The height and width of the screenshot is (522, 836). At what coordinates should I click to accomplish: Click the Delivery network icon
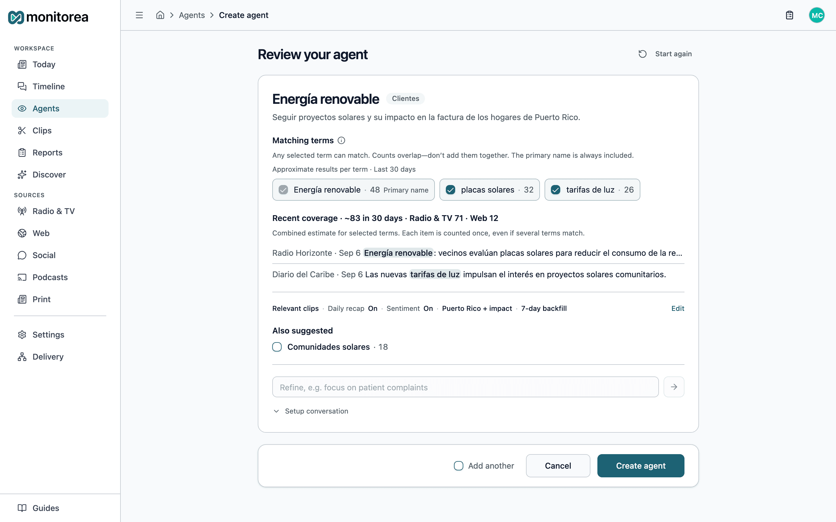[x=22, y=357]
